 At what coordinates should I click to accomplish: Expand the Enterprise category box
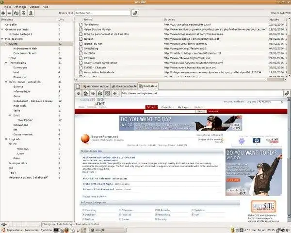tap(120, 210)
